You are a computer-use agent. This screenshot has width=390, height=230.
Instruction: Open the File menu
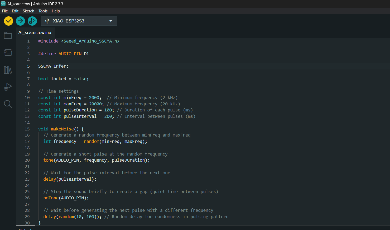[x=5, y=11]
